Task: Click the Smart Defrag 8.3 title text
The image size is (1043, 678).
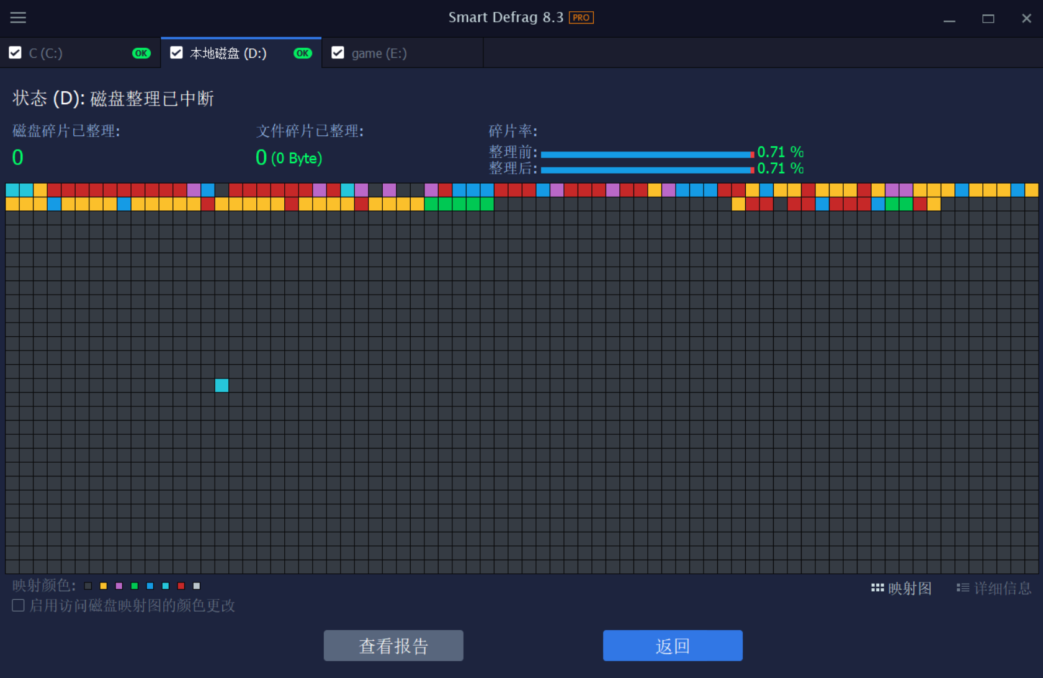Action: 506,17
